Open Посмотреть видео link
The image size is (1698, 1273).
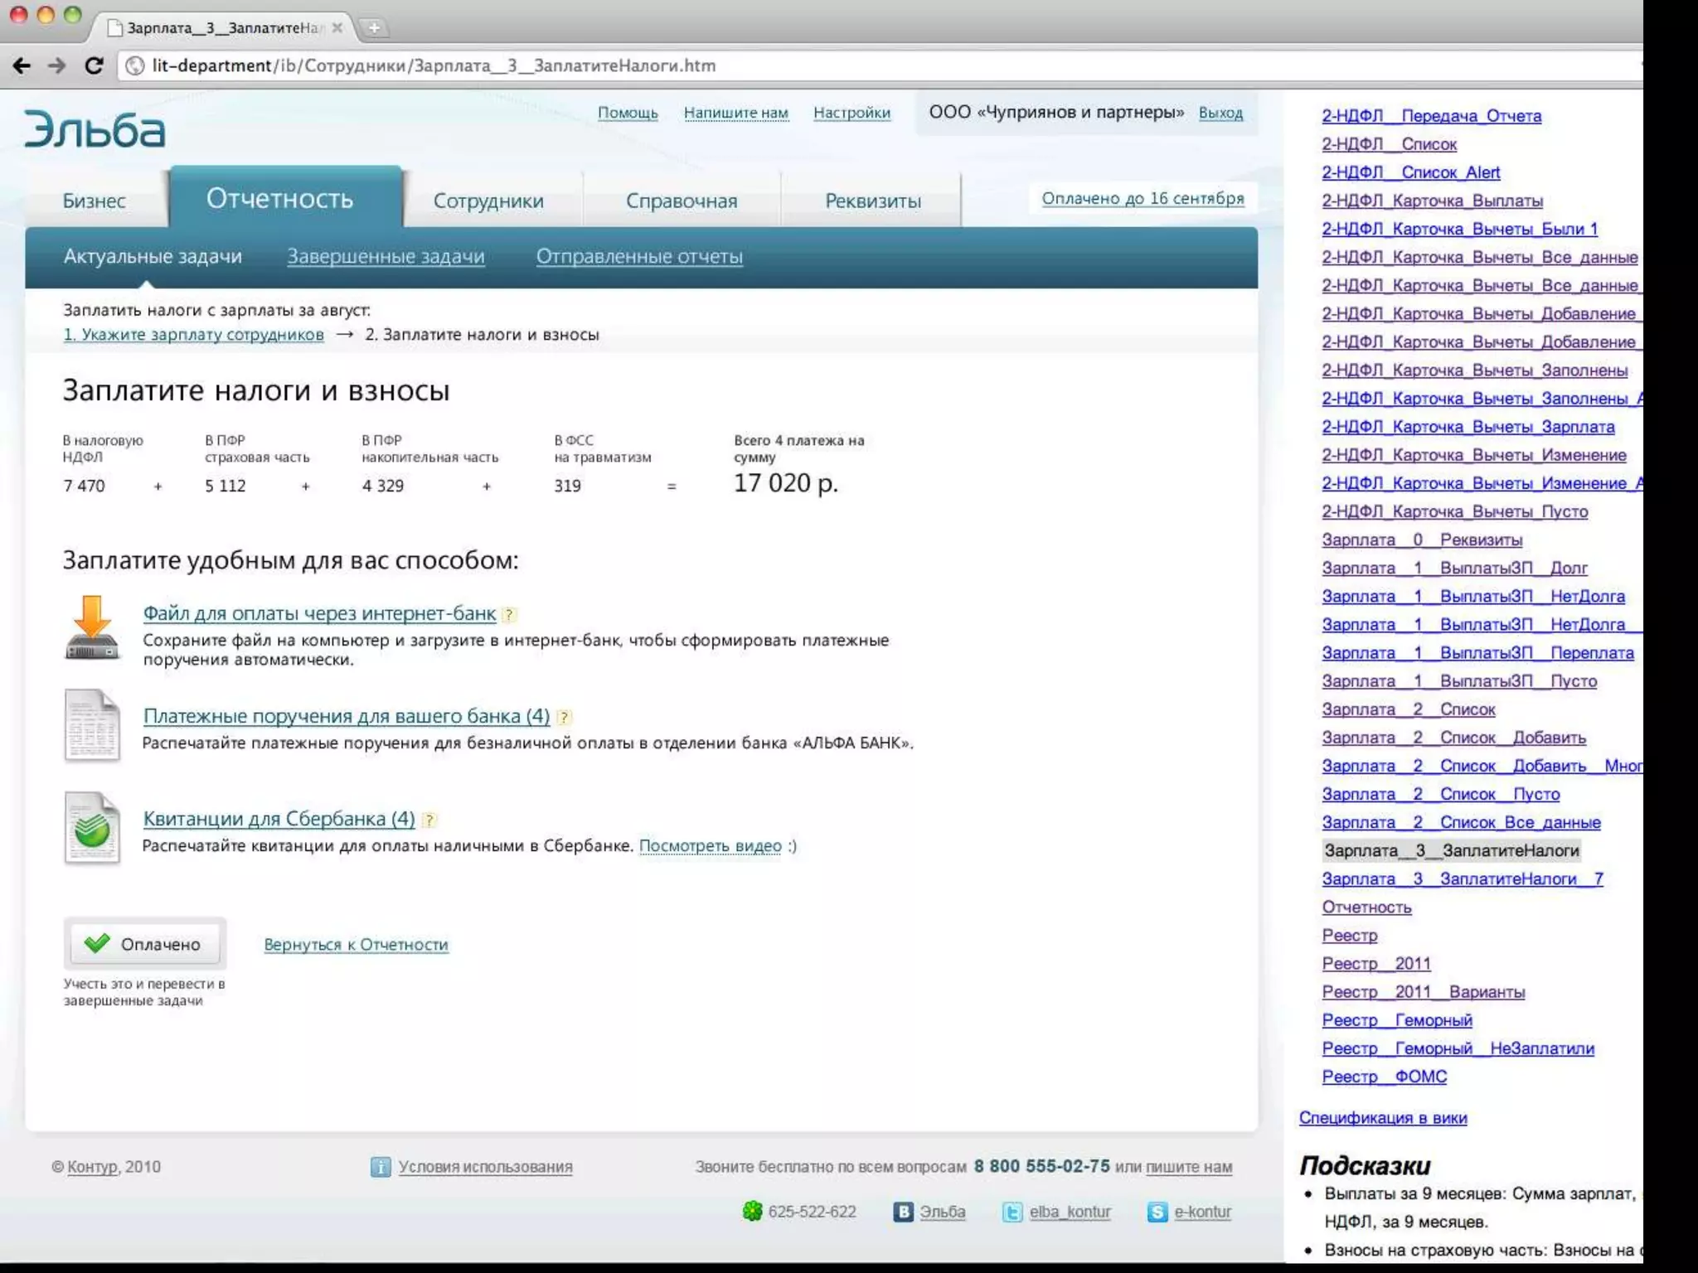pos(710,846)
